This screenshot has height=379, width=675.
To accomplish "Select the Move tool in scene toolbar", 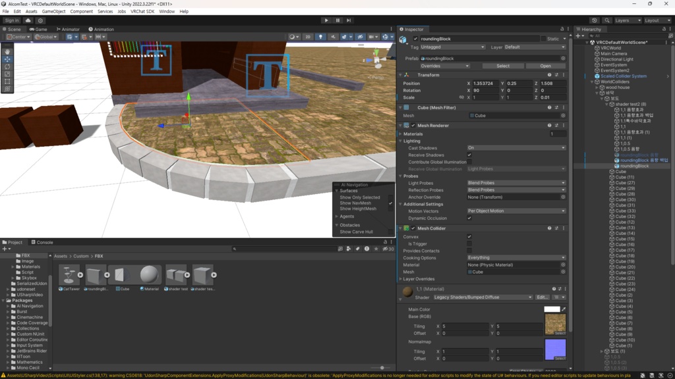I will [7, 59].
